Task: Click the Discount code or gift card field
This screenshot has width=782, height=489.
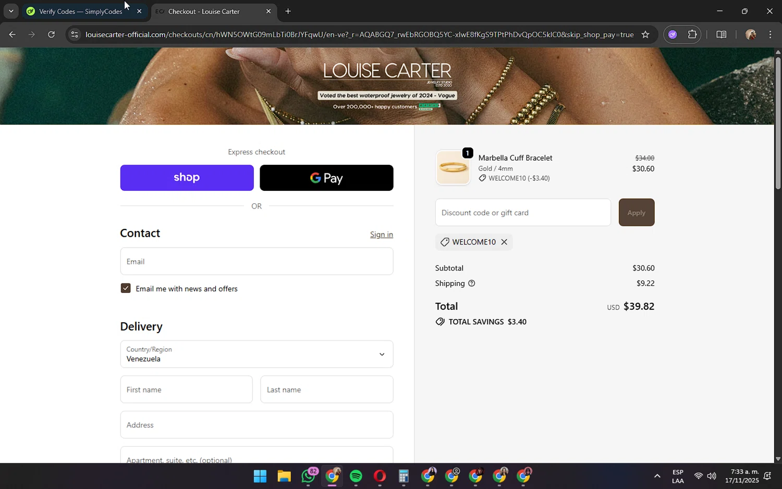Action: click(523, 212)
